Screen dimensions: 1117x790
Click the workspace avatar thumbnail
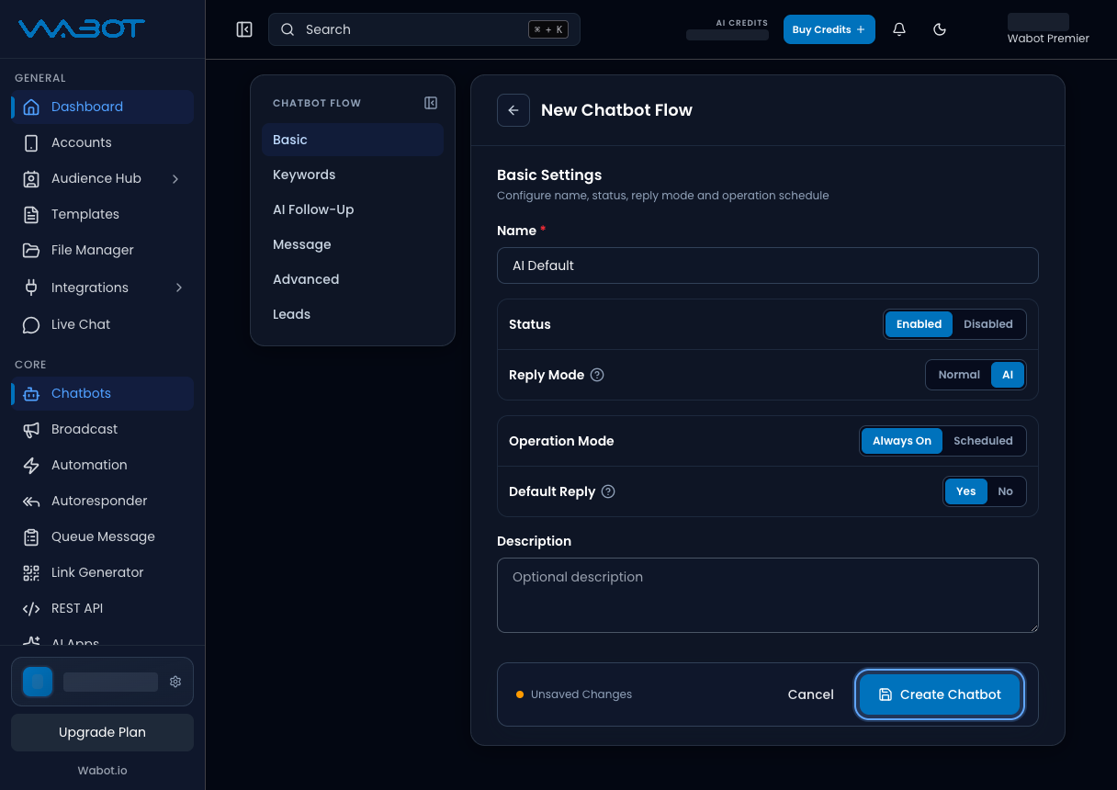click(x=38, y=682)
